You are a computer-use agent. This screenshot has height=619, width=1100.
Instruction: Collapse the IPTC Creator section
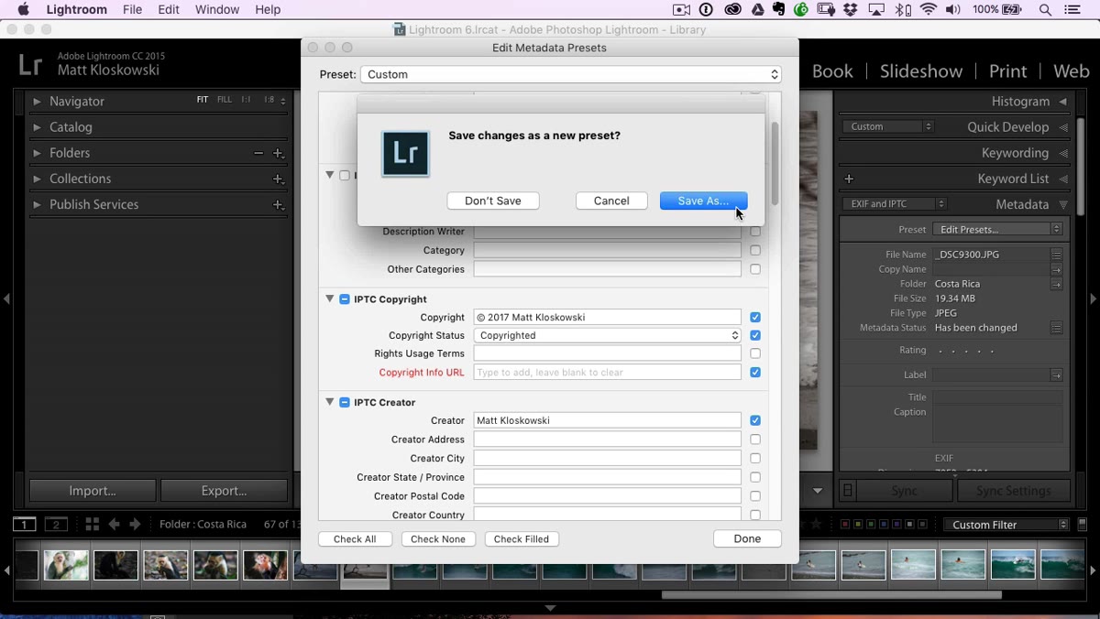coord(329,402)
